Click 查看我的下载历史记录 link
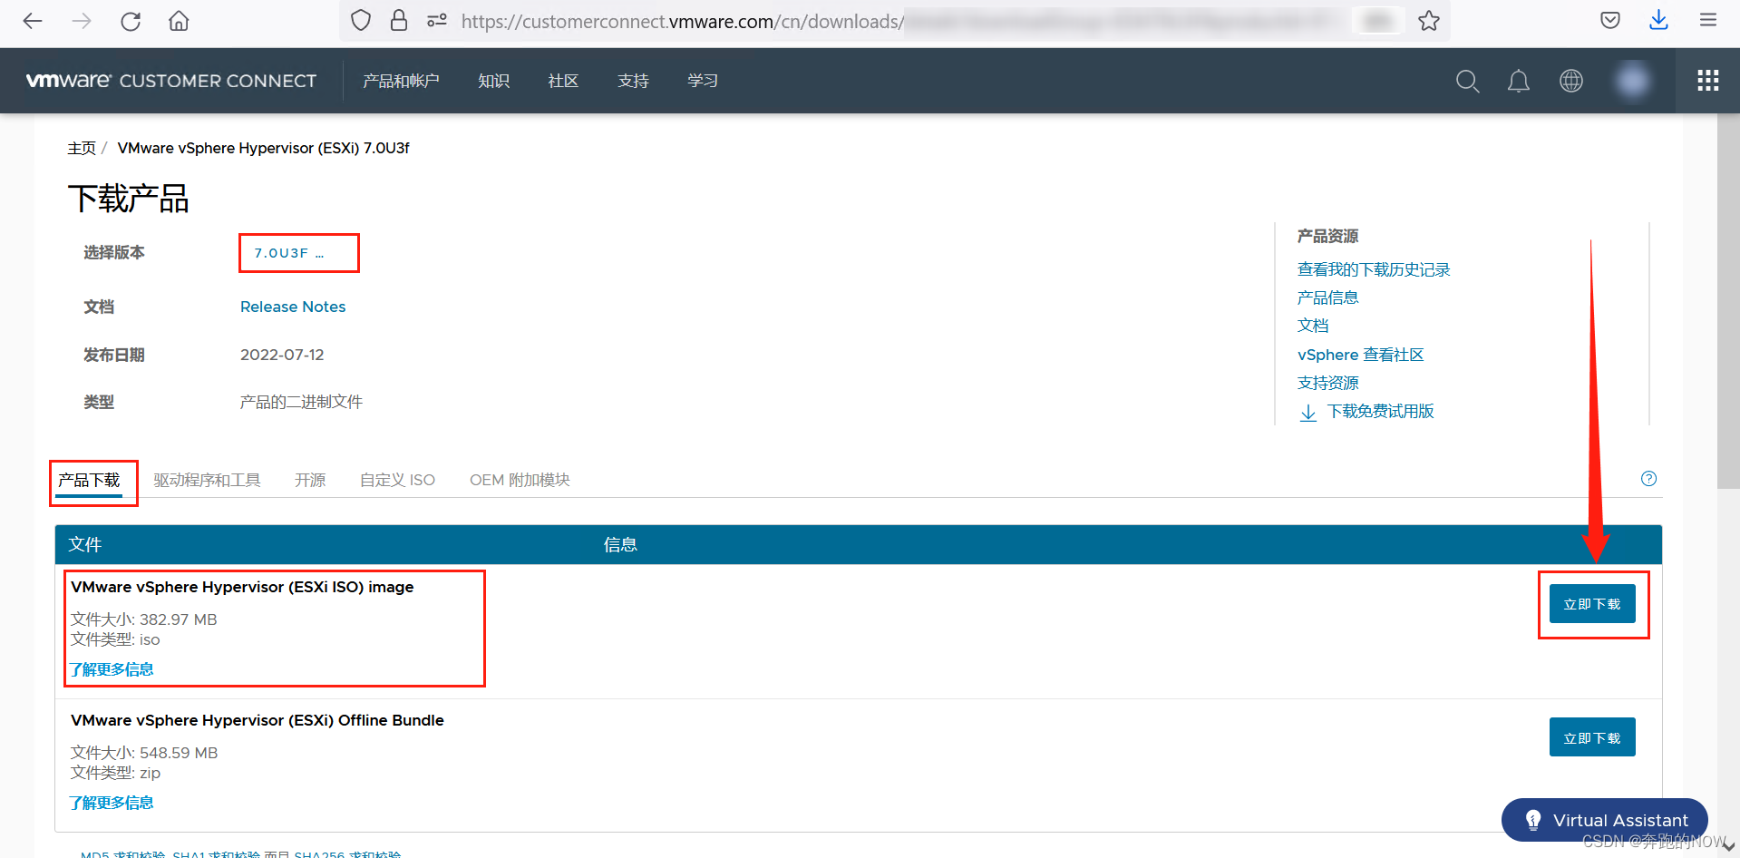Screen dimensions: 1740x858 point(1374,269)
